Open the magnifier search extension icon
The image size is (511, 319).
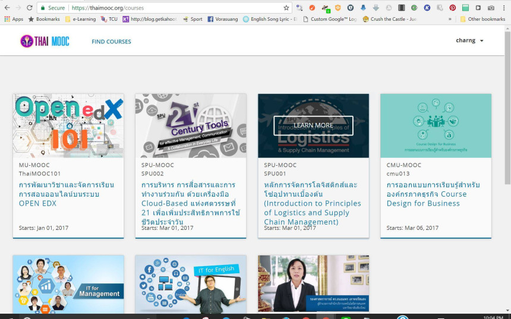[x=299, y=8]
